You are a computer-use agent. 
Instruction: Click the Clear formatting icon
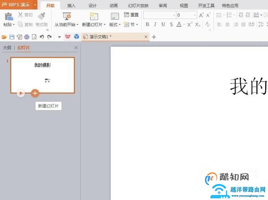pos(207,25)
